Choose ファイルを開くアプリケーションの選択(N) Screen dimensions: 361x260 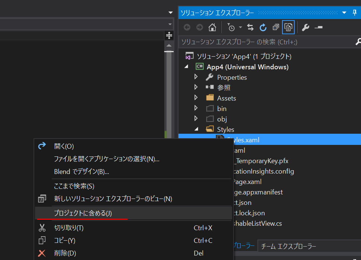click(133, 159)
